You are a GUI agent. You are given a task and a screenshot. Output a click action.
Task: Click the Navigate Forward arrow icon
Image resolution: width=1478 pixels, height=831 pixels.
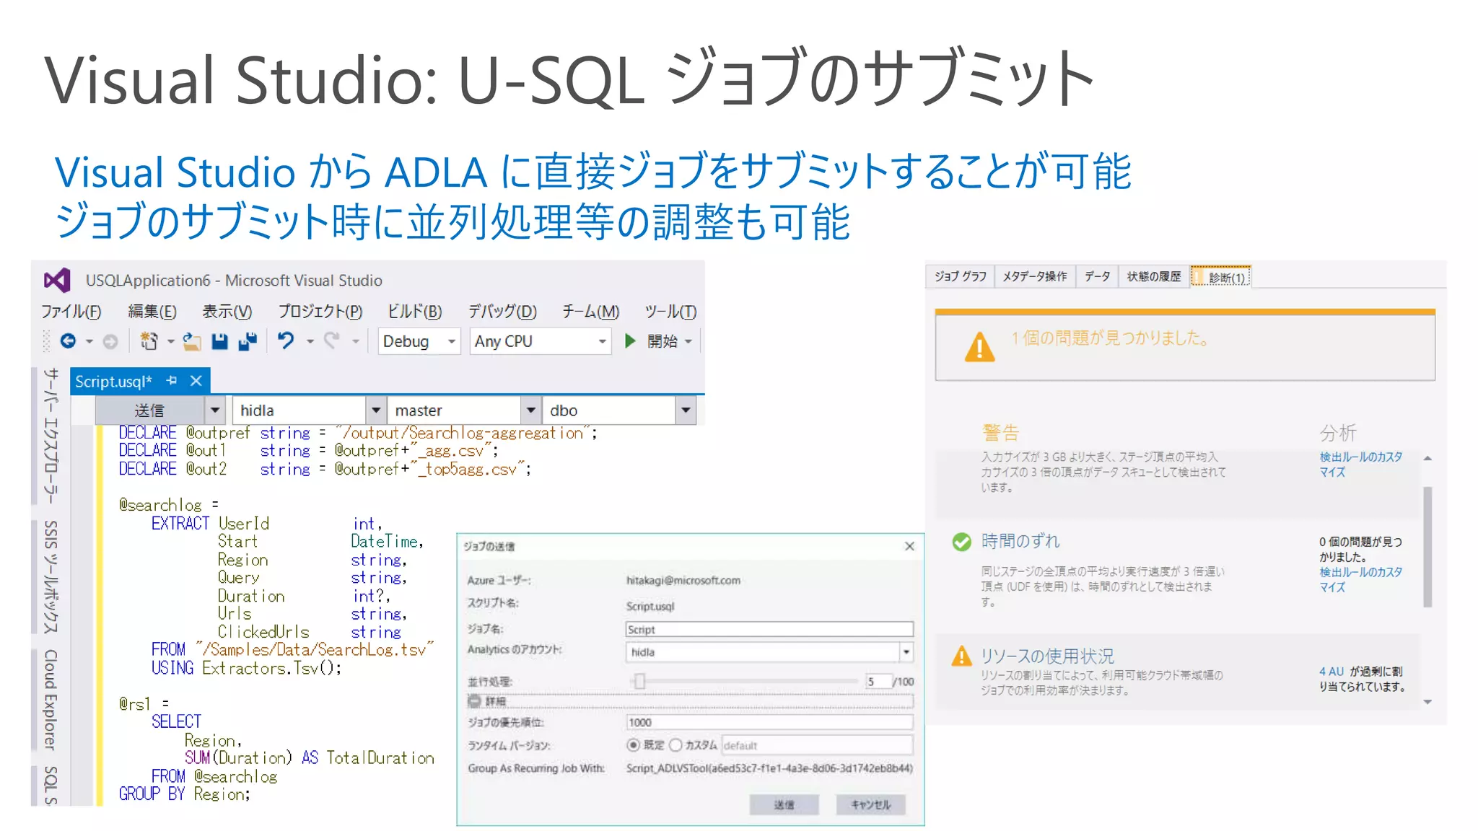pos(110,341)
